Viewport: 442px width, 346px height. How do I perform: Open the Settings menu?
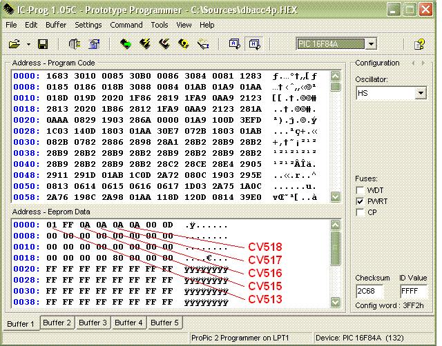point(88,25)
